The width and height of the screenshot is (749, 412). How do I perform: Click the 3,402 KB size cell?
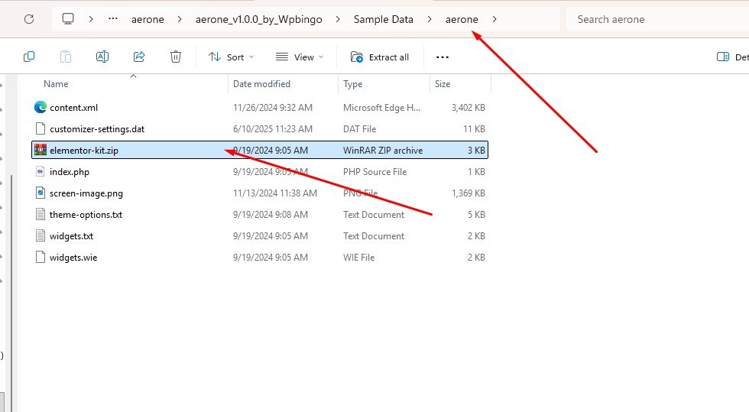coord(468,108)
